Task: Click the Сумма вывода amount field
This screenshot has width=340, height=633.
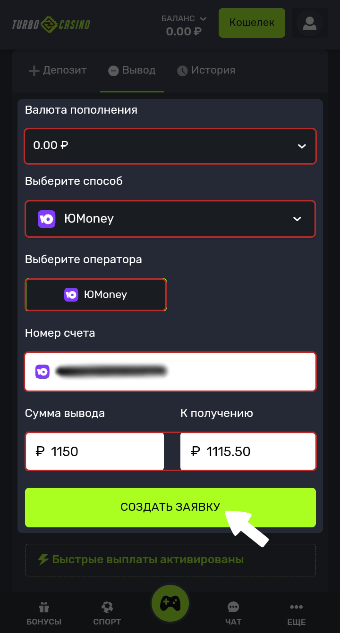Action: [x=95, y=452]
